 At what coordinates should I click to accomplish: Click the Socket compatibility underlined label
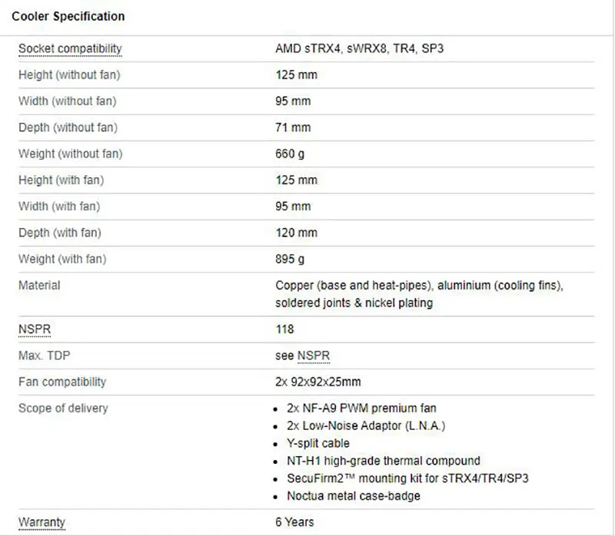pos(70,49)
